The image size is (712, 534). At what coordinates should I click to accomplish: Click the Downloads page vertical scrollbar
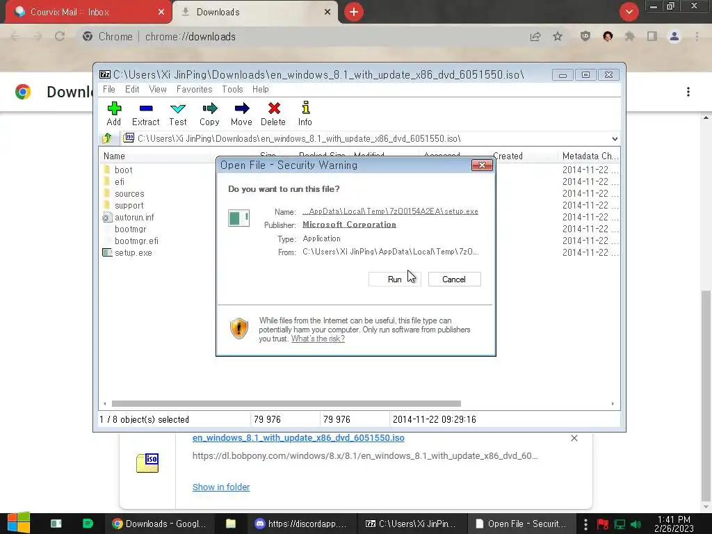point(706,395)
